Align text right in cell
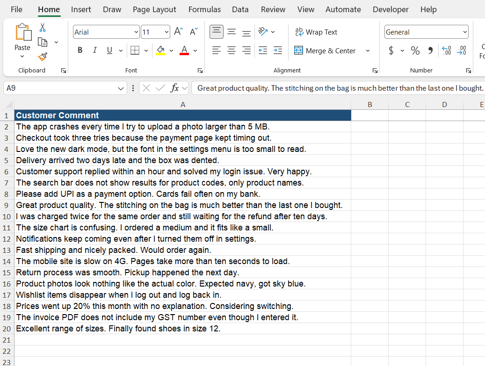 [x=246, y=50]
